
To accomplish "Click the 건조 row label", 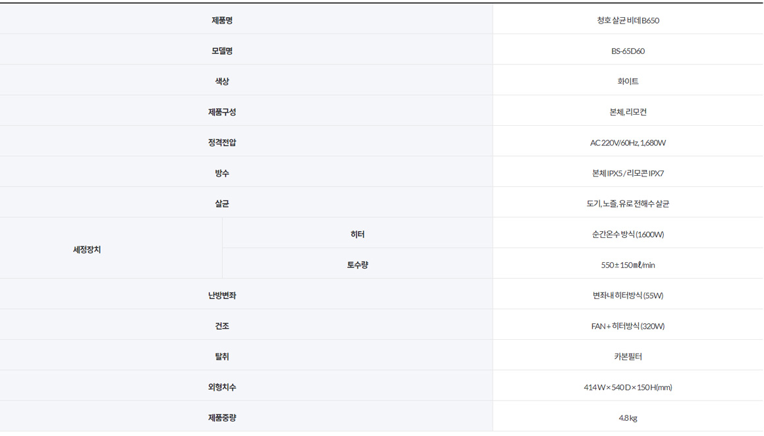I will tap(222, 326).
